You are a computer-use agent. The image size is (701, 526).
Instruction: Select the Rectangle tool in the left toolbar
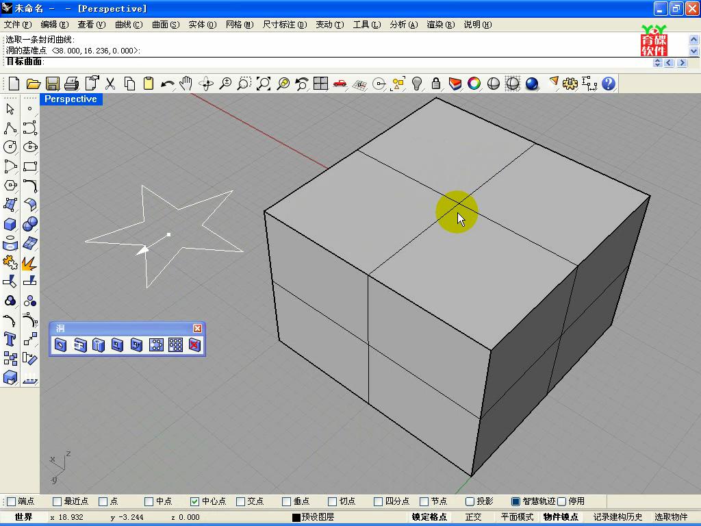pos(30,166)
